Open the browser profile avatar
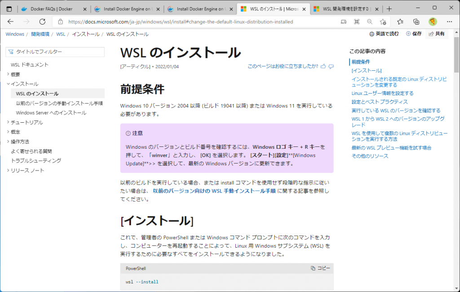Image resolution: width=460 pixels, height=292 pixels. (433, 21)
